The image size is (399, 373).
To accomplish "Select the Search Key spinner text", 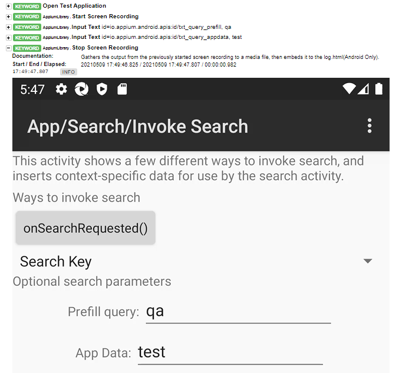I will click(x=56, y=262).
